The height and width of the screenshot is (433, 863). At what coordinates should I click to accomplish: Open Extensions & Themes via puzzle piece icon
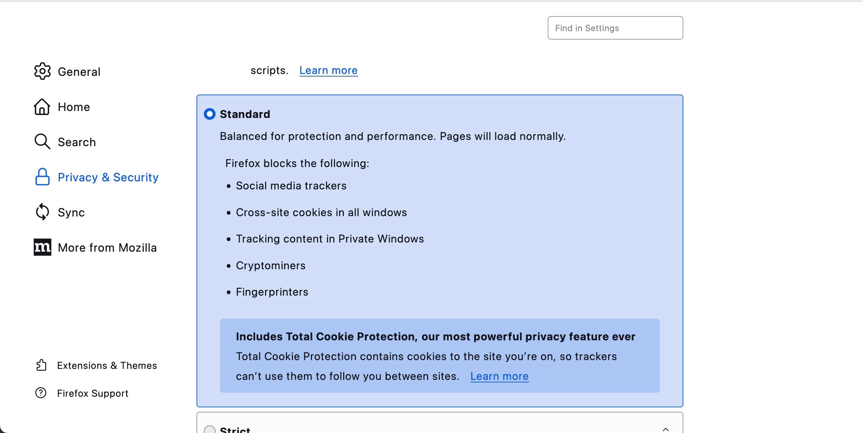(41, 365)
